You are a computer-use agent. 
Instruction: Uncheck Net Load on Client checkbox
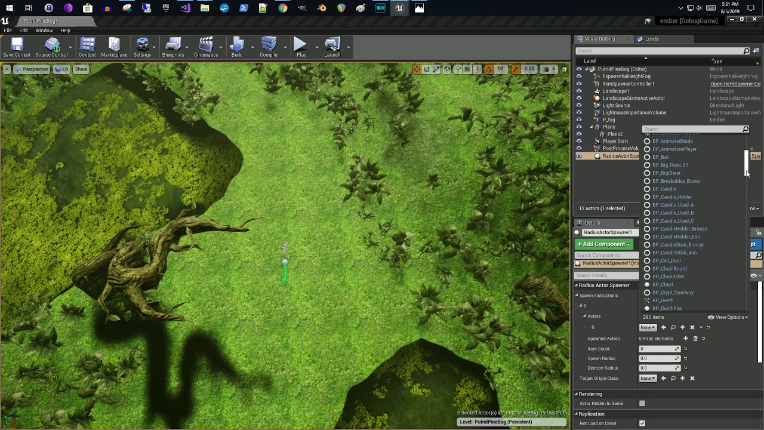(x=642, y=423)
